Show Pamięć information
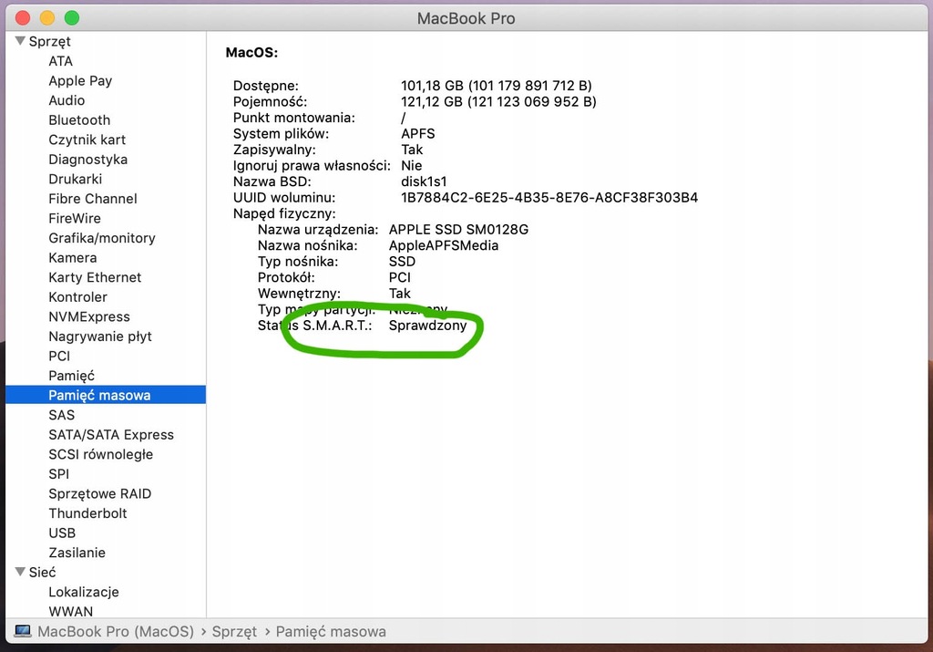933x652 pixels. 71,375
